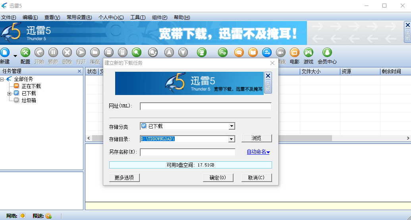This screenshot has width=411, height=220.
Task: Open the 电影 movie icon
Action: (295, 53)
